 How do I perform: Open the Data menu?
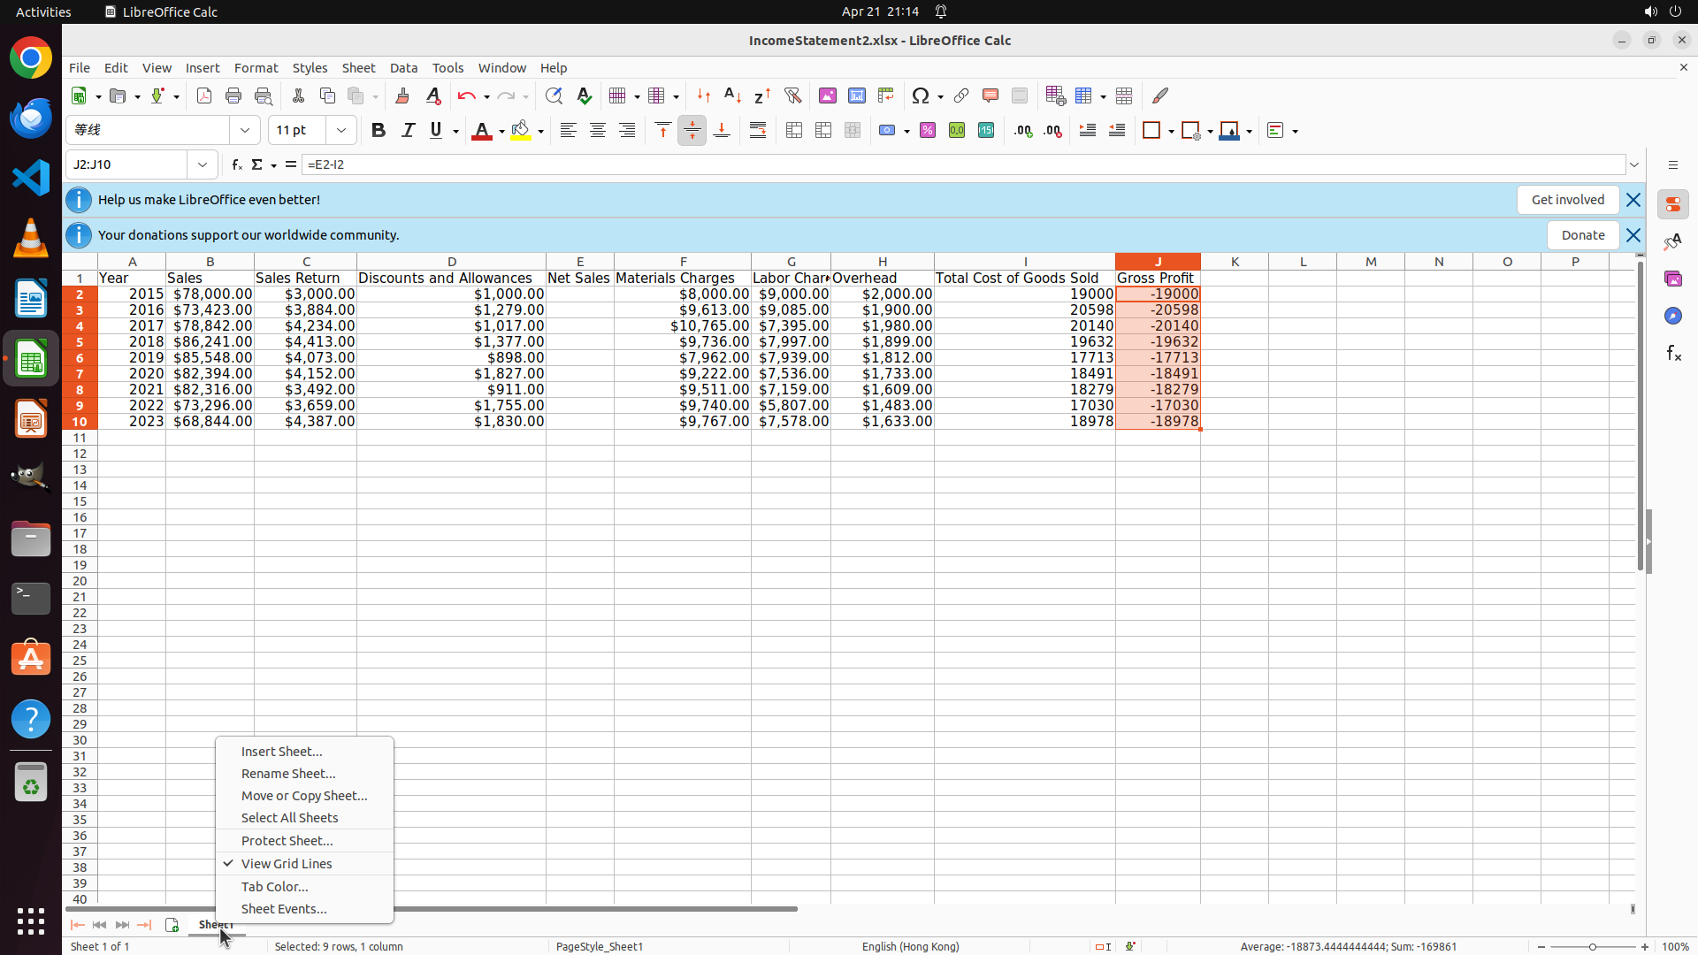coord(403,68)
